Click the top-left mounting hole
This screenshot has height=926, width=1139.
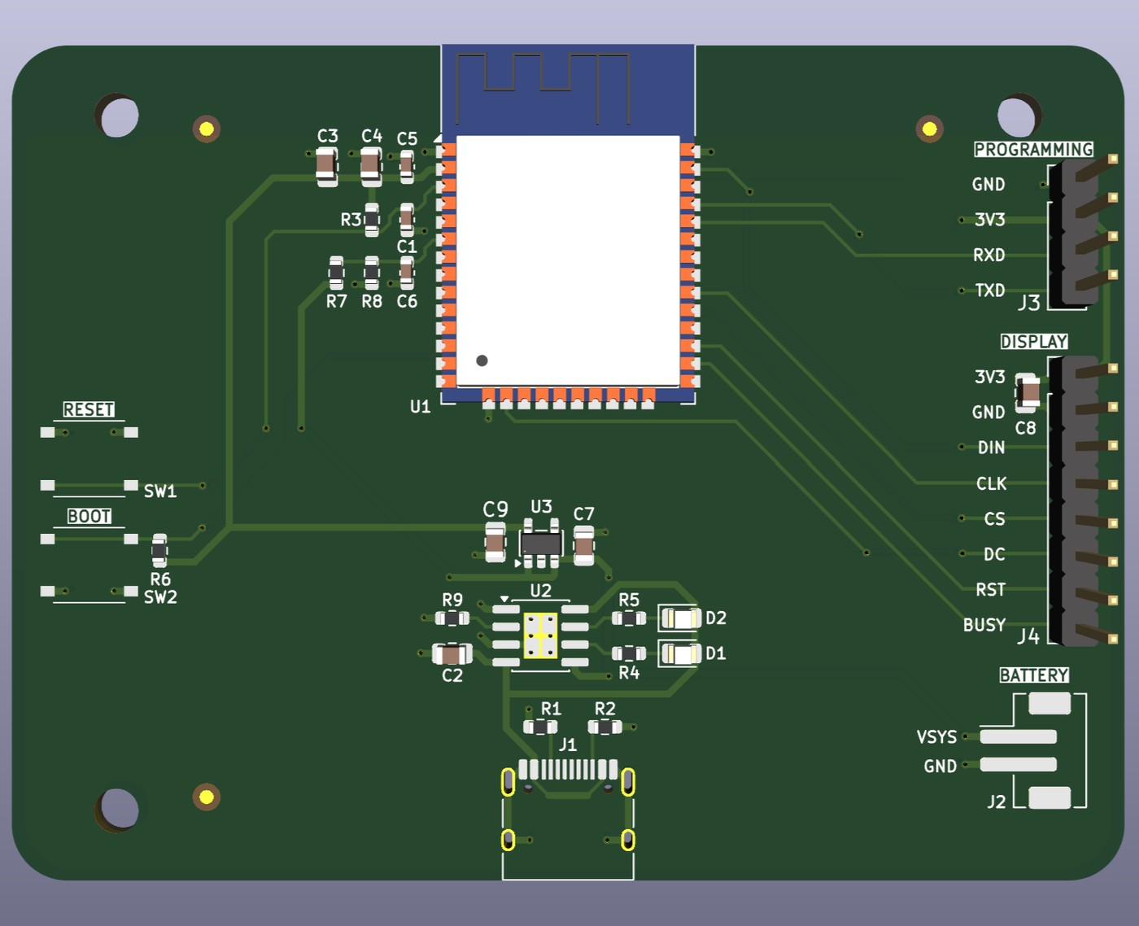tap(118, 116)
